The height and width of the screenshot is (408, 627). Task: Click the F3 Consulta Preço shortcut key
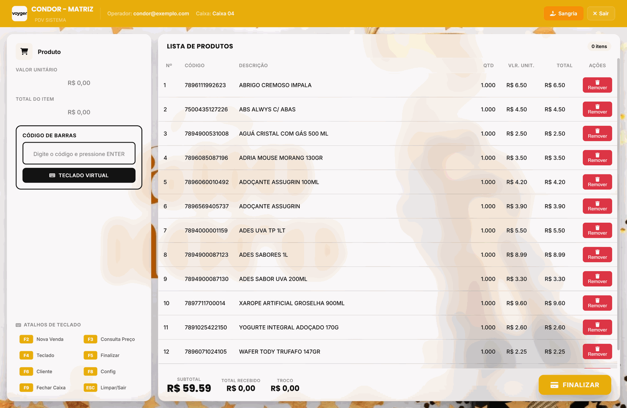point(91,339)
